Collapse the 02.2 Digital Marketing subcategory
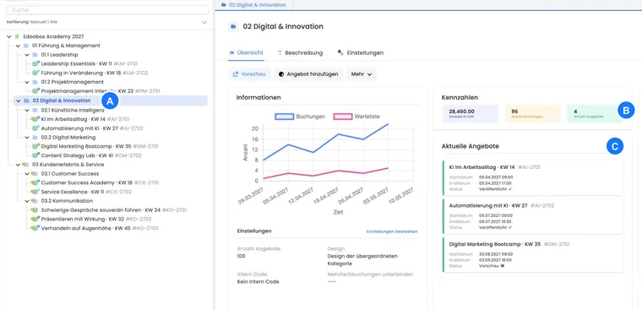 27,137
